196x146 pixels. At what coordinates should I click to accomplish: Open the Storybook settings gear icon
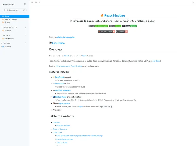25,4
